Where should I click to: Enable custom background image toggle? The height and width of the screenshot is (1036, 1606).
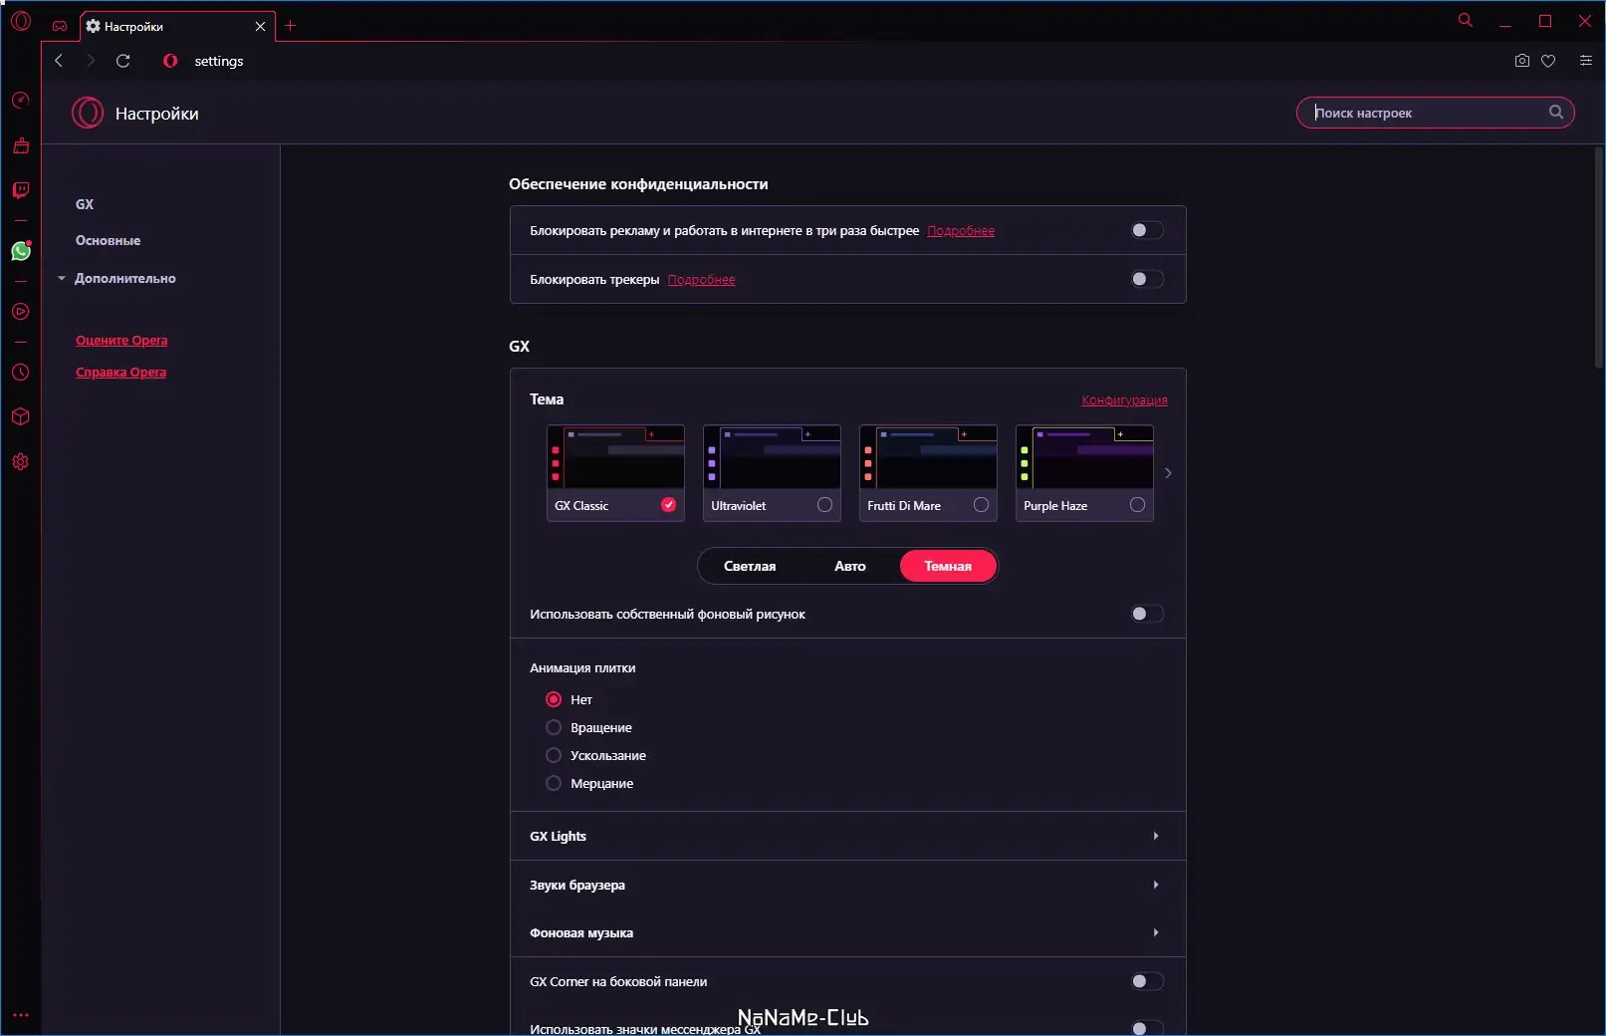[x=1146, y=614]
